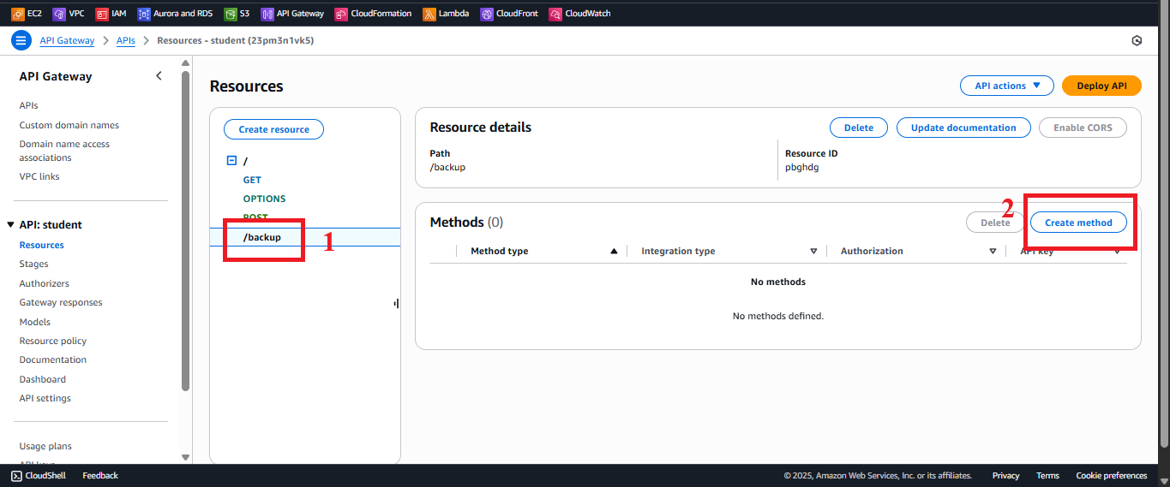1170x487 pixels.
Task: Open CloudShell from the footer
Action: tap(40, 476)
